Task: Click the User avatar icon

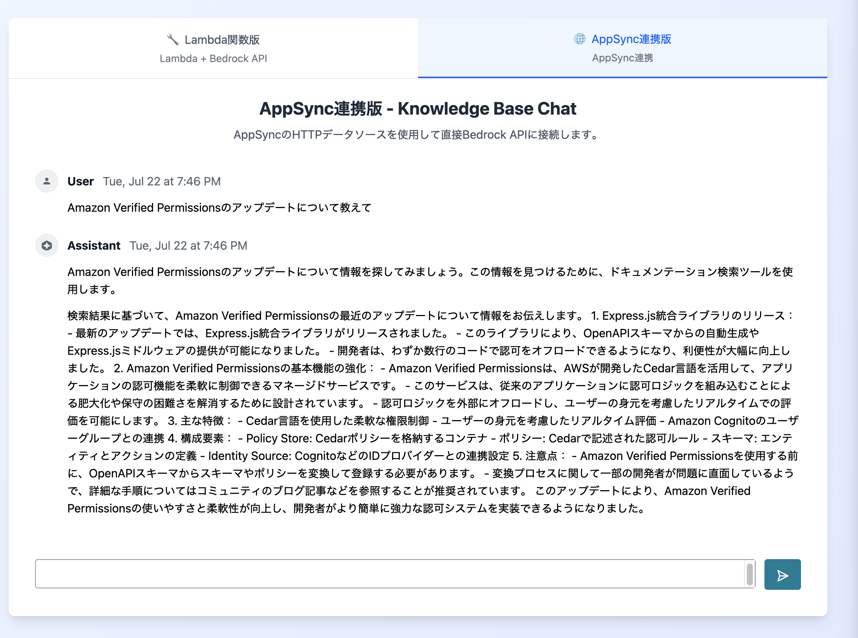Action: click(47, 181)
